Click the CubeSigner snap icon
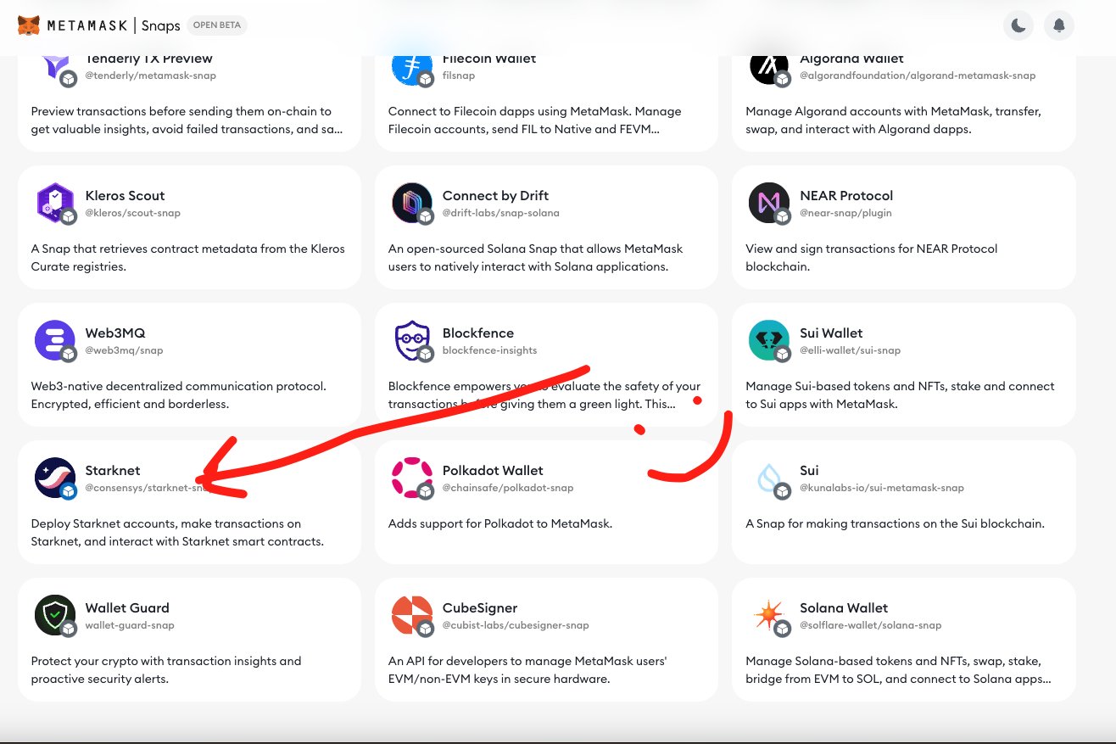The height and width of the screenshot is (744, 1116). pyautogui.click(x=412, y=615)
